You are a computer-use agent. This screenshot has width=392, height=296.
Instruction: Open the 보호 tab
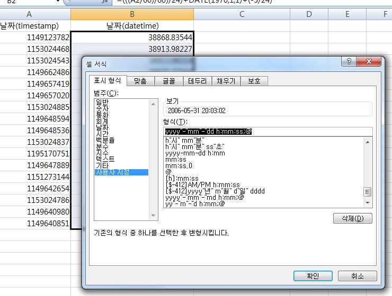tap(254, 81)
